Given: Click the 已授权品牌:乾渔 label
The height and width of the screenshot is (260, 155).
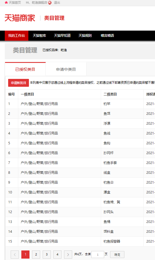Looking at the screenshot, I should [x=55, y=50].
